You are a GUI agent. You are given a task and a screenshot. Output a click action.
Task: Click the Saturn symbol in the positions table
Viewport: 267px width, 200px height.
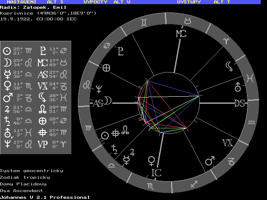click(x=7, y=121)
